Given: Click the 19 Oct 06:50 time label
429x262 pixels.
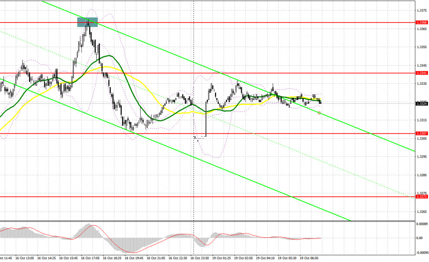Looking at the screenshot, I should [x=309, y=258].
